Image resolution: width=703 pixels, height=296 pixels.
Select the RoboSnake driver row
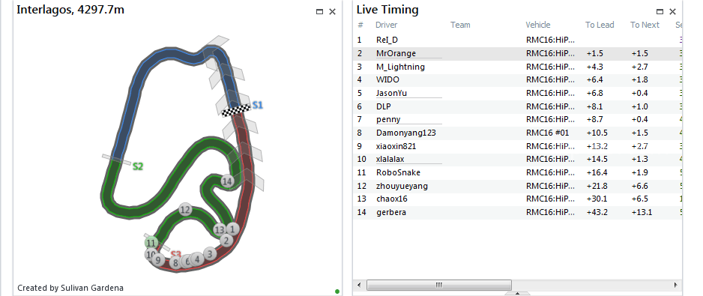(x=518, y=172)
